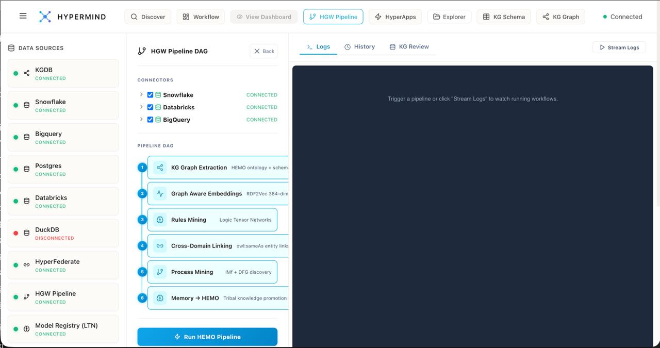This screenshot has width=660, height=348.
Task: Click the Bigquery data source database icon
Action: [x=26, y=137]
